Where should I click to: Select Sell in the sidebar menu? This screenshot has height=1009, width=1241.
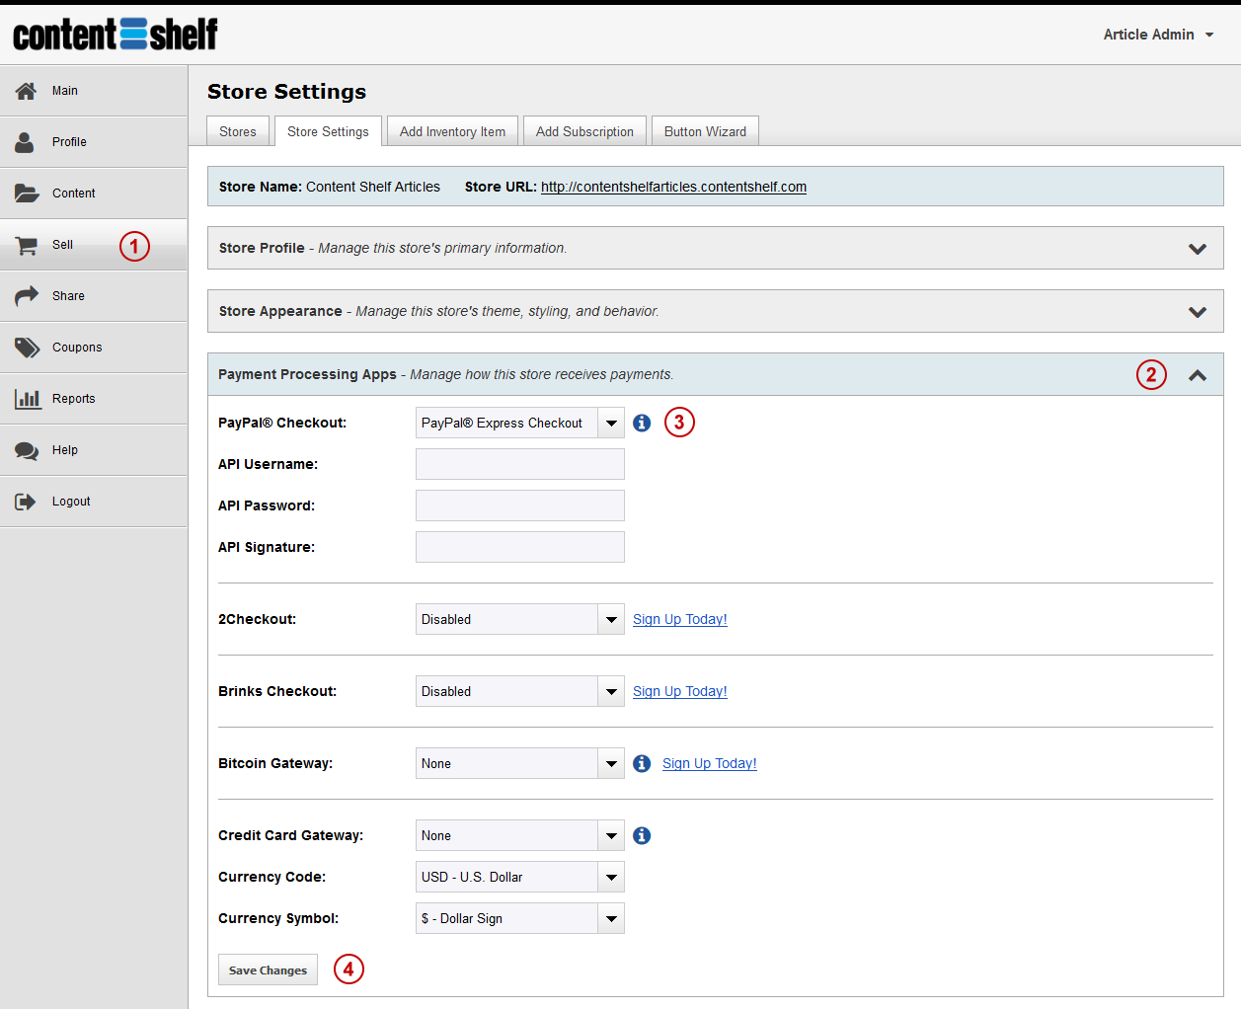click(x=94, y=245)
